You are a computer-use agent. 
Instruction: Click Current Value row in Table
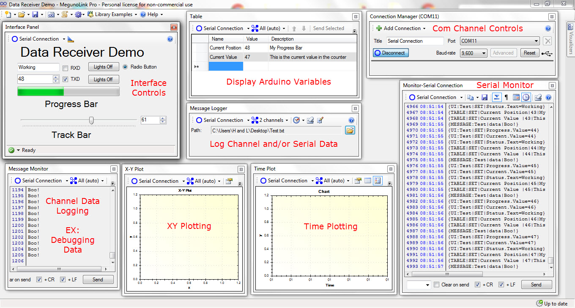[274, 57]
